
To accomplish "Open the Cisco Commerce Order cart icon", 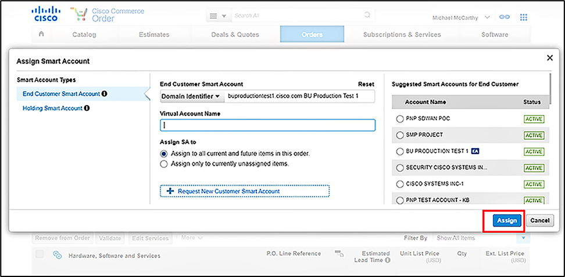I will pyautogui.click(x=78, y=14).
